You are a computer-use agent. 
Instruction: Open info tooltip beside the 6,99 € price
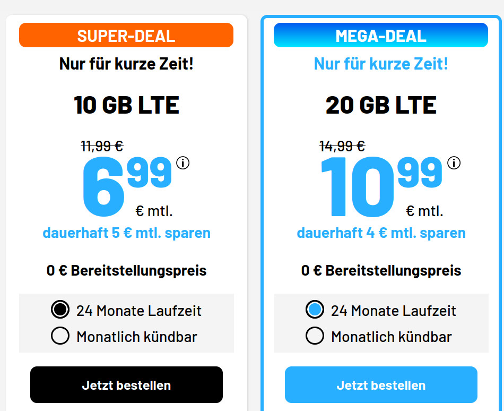tap(184, 164)
